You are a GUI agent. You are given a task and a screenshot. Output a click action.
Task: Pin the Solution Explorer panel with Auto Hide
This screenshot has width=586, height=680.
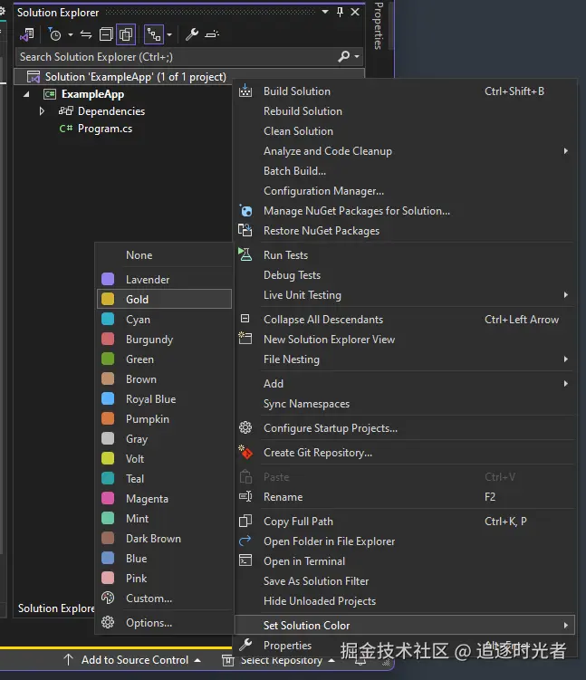coord(340,12)
